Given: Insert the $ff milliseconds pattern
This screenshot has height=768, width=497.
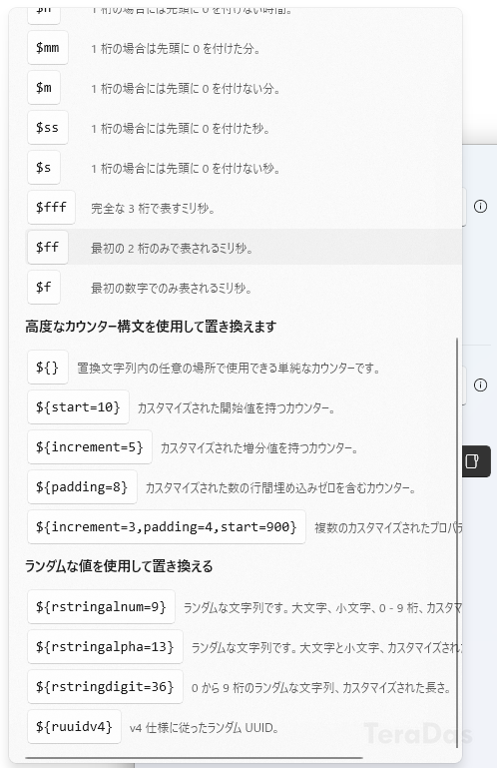Looking at the screenshot, I should click(48, 248).
